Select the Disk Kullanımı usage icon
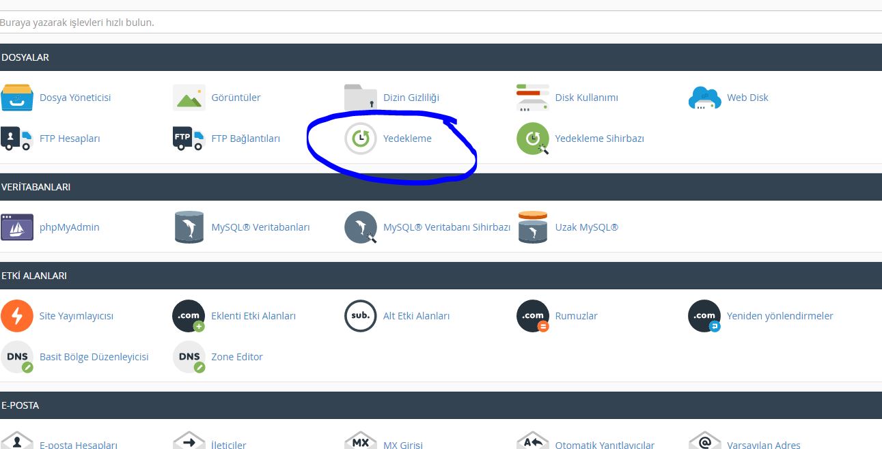The width and height of the screenshot is (882, 449). [532, 98]
